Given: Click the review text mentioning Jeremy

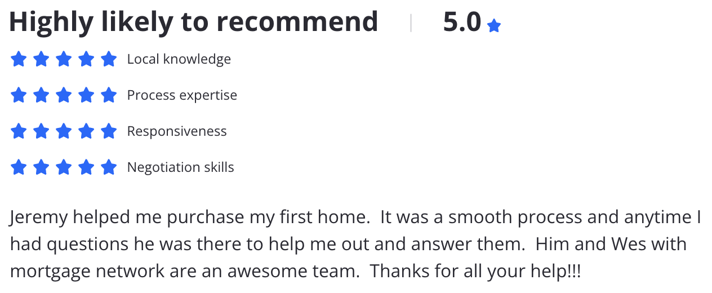Looking at the screenshot, I should click(355, 244).
